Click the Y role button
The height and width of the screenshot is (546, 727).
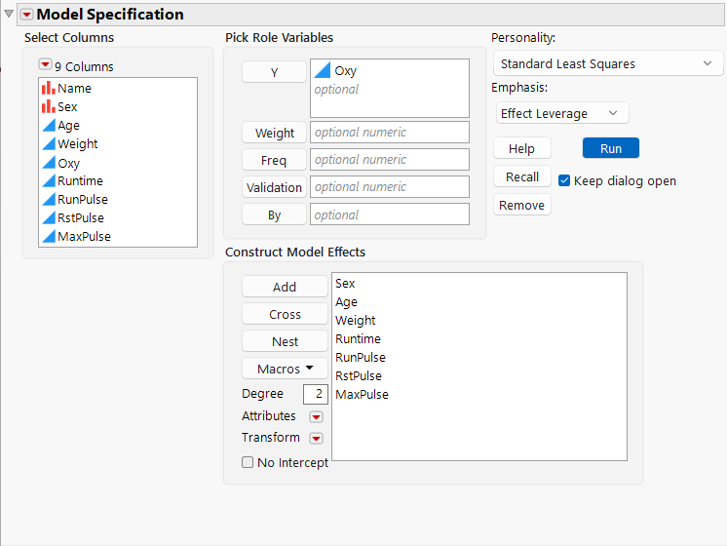coord(274,72)
